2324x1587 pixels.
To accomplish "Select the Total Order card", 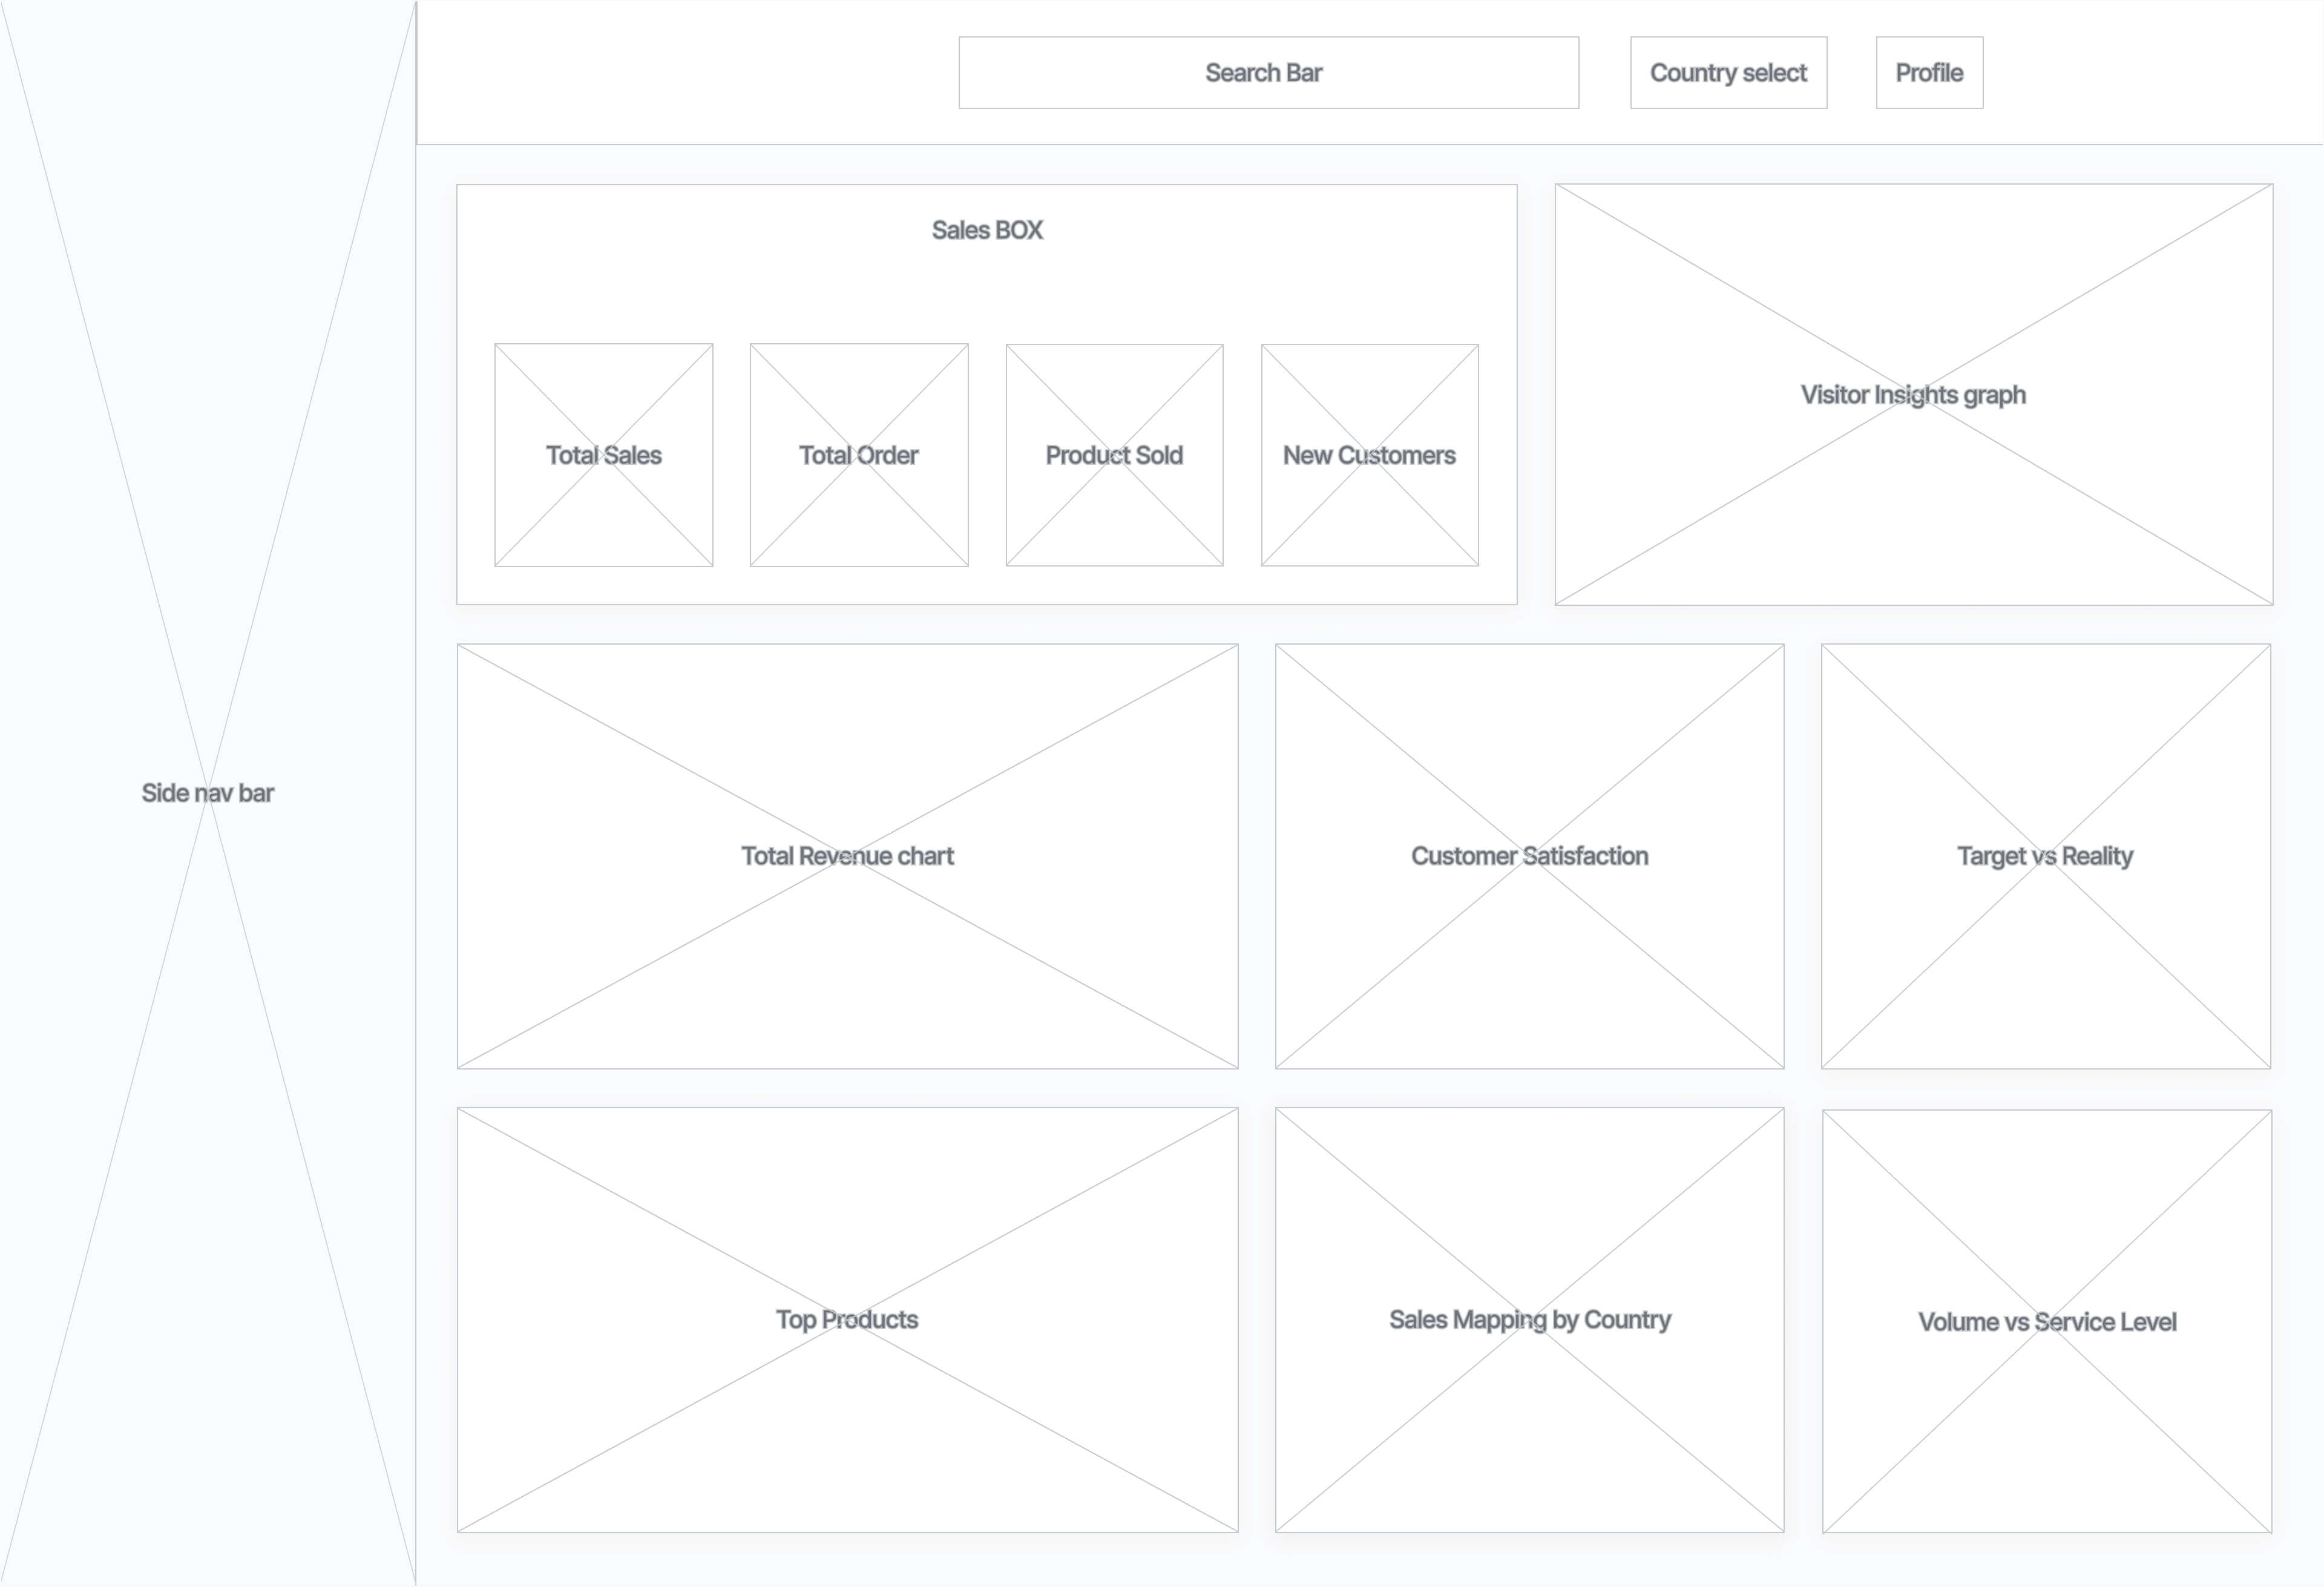I will pos(858,455).
